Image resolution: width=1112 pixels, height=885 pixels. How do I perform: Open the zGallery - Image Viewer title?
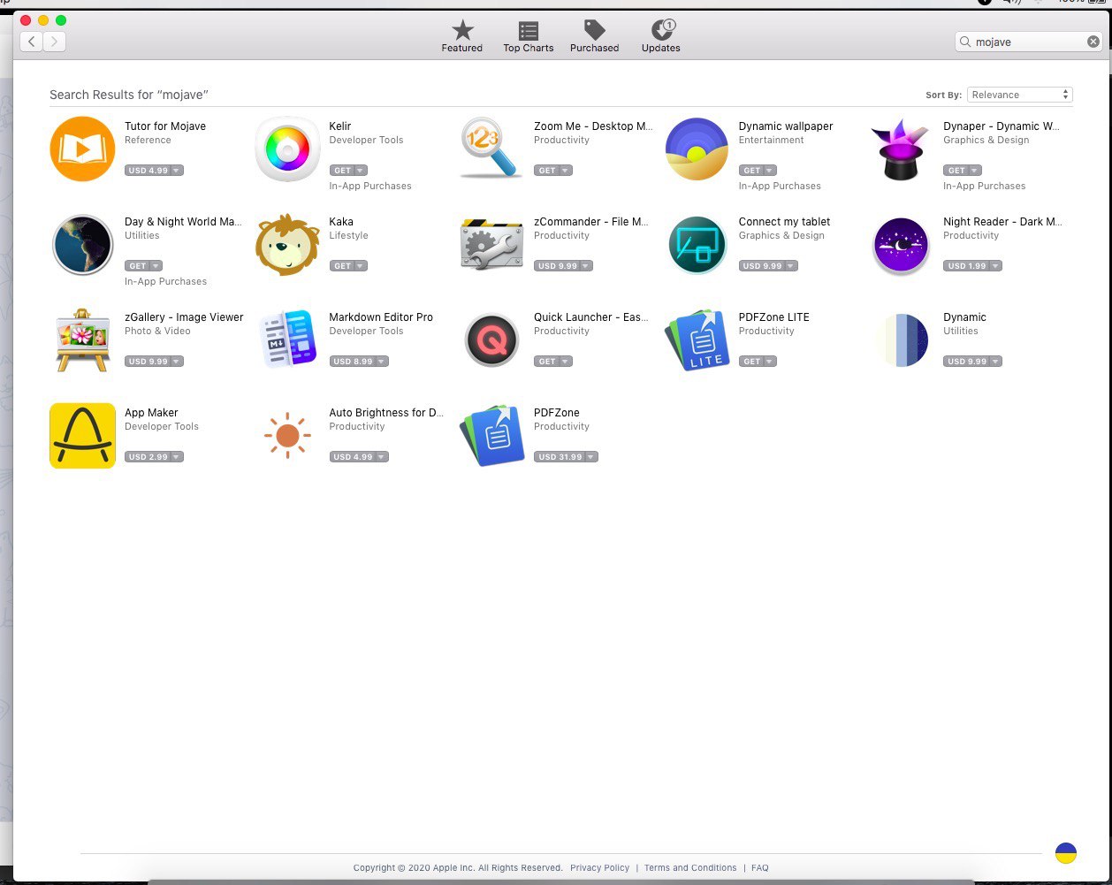coord(184,317)
